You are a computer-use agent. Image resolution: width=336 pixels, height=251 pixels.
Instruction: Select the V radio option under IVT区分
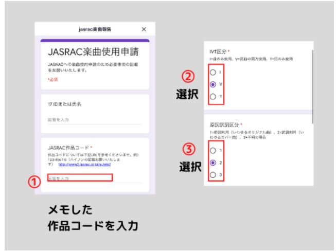pyautogui.click(x=211, y=84)
